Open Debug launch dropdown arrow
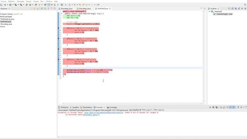The image size is (247, 139). click(8, 5)
